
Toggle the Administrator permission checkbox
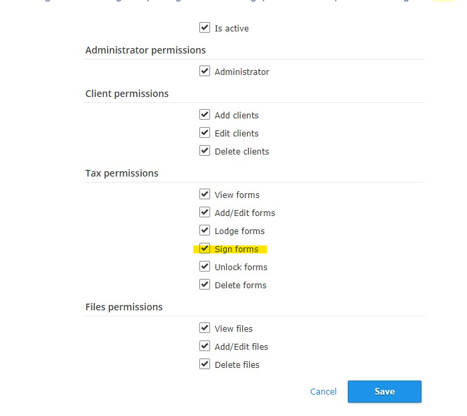point(205,71)
